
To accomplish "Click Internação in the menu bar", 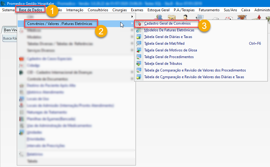I will [75, 10].
